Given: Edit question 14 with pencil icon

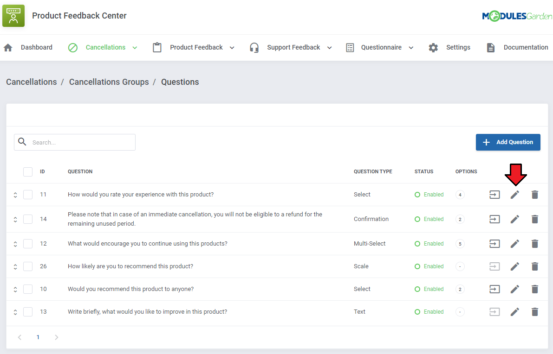Looking at the screenshot, I should 514,219.
